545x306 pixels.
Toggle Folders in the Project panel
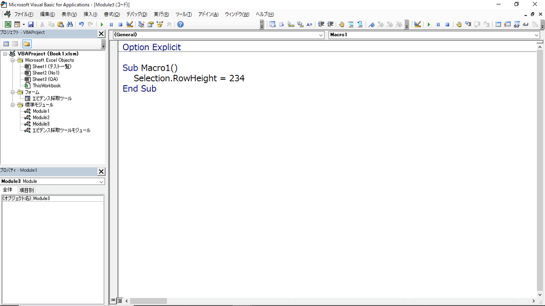[27, 44]
